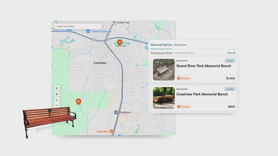Click the Tractor Supply Co shopping marker
Viewport: 278px width, 156px height.
click(x=88, y=31)
